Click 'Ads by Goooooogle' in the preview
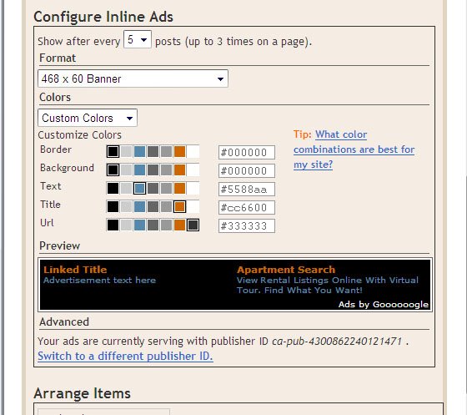Viewport: 467px width, 415px height. 384,305
